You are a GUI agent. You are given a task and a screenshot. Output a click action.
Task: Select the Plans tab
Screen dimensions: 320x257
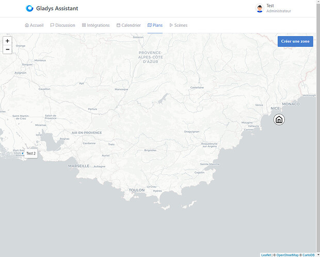tap(155, 25)
